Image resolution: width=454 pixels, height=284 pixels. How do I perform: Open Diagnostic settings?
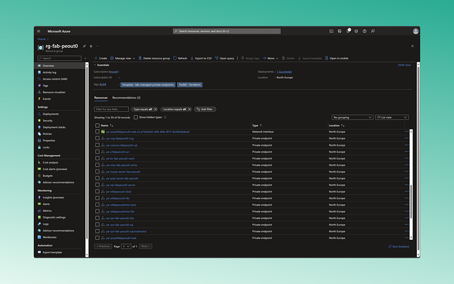[54, 217]
